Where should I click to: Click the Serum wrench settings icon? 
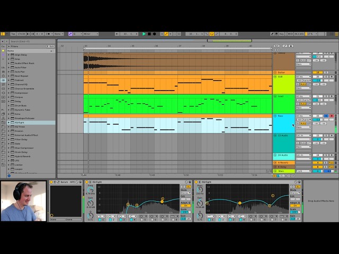pyautogui.click(x=58, y=182)
